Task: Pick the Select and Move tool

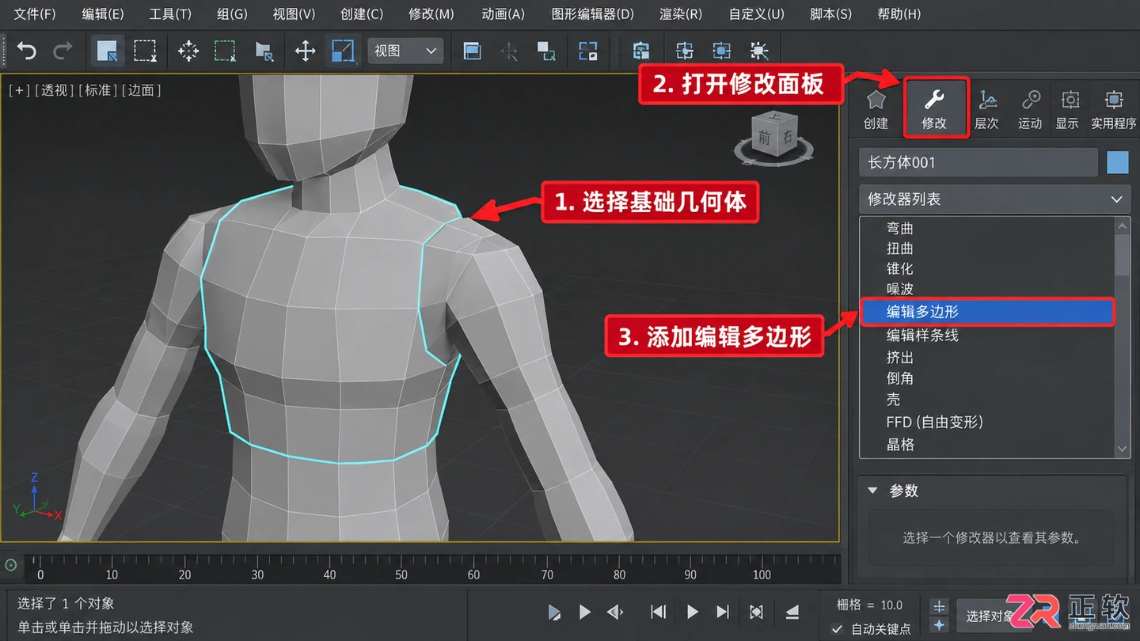Action: tap(305, 51)
